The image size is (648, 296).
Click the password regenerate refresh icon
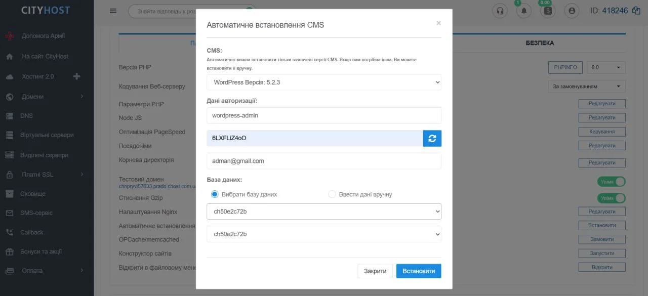[x=432, y=138]
